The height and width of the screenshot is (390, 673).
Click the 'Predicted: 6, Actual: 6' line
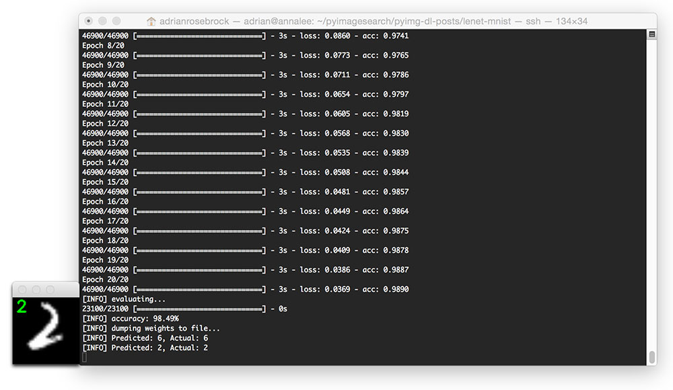coord(160,338)
